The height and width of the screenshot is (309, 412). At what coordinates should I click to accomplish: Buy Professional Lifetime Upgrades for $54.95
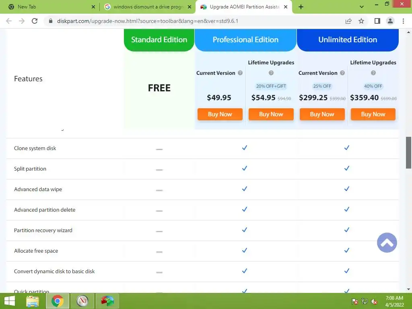pos(271,114)
